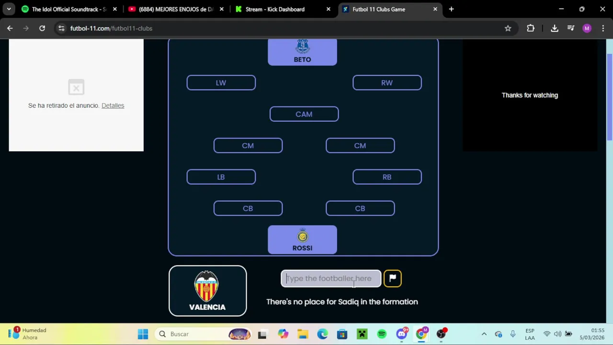The image size is (613, 345).
Task: Open Minecraft from the taskbar
Action: click(x=362, y=334)
